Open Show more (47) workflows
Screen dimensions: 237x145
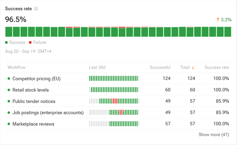[x=214, y=135]
